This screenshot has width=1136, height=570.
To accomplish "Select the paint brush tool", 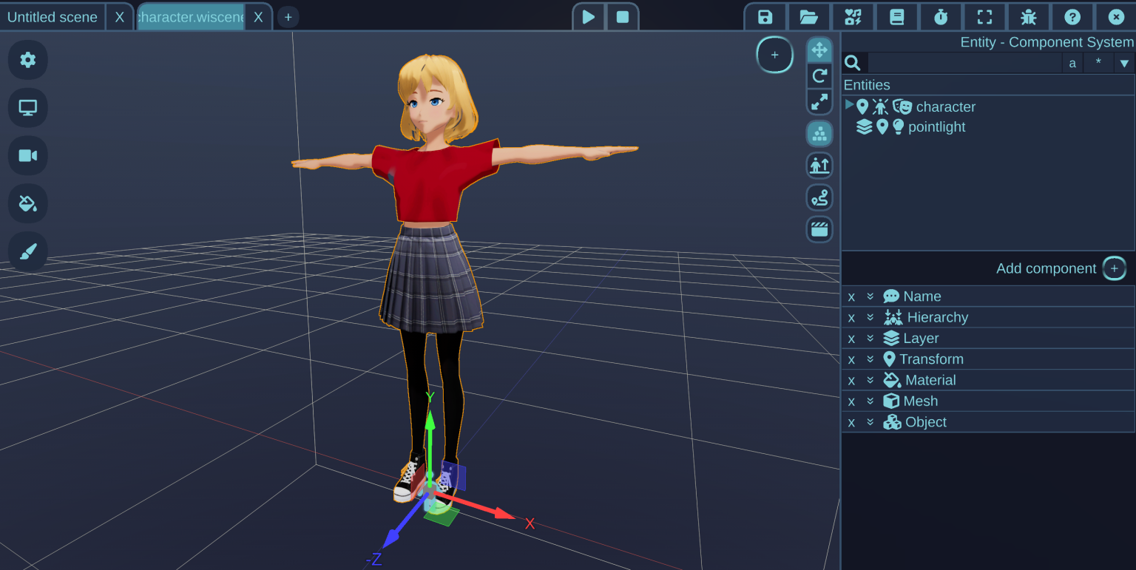I will click(28, 251).
